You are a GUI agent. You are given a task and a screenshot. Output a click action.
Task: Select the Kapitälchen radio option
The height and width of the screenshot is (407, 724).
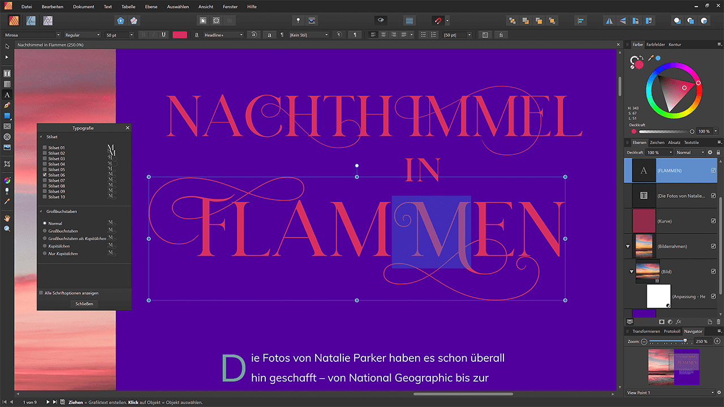pos(45,246)
